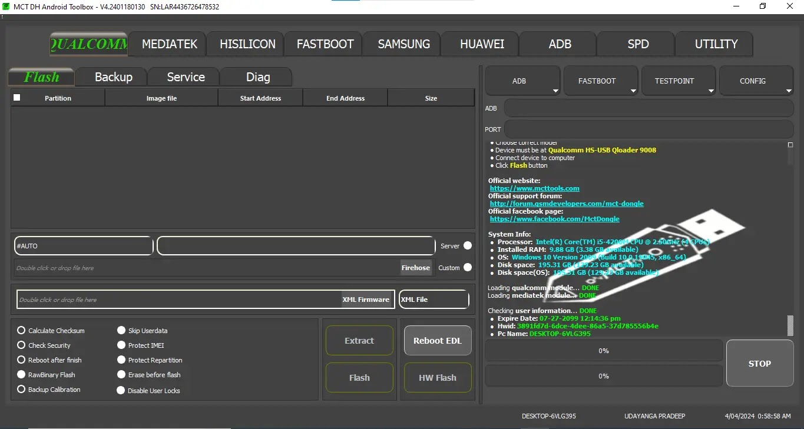Click the Partition column header

pyautogui.click(x=58, y=98)
